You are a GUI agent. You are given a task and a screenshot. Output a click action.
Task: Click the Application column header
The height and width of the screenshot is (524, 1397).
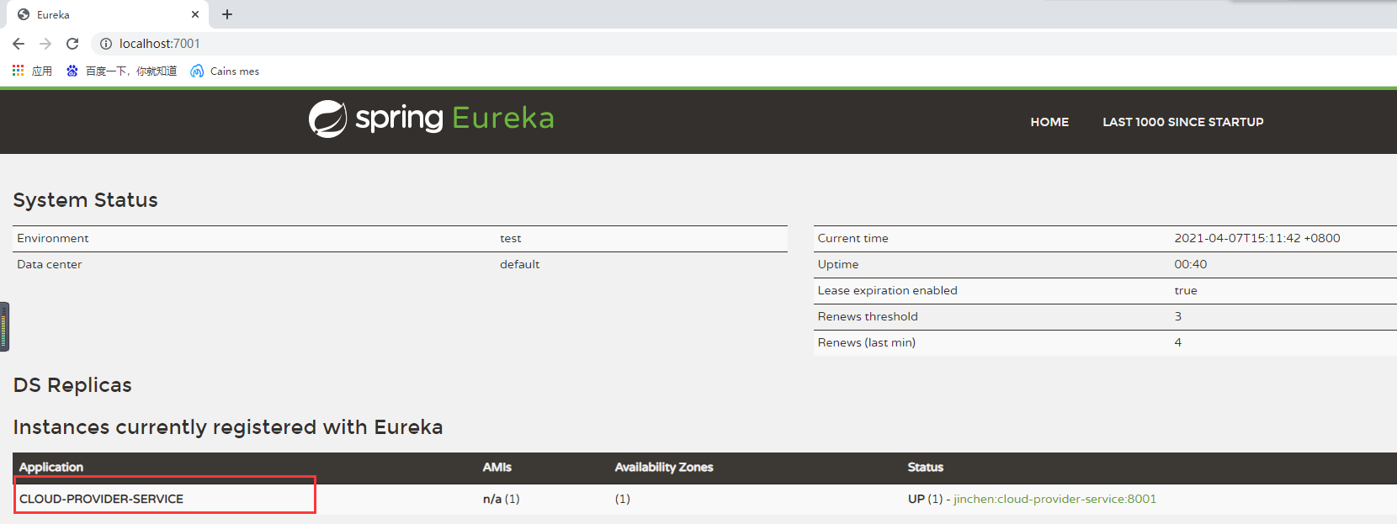coord(51,467)
